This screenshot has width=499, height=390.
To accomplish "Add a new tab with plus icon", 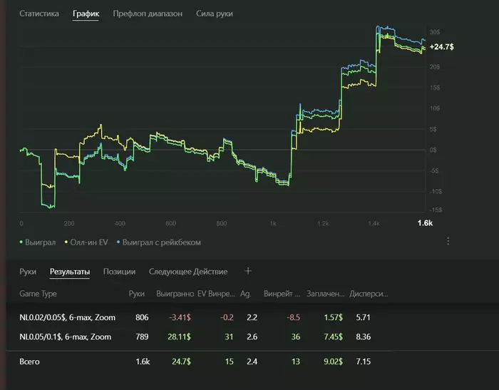I will [248, 271].
